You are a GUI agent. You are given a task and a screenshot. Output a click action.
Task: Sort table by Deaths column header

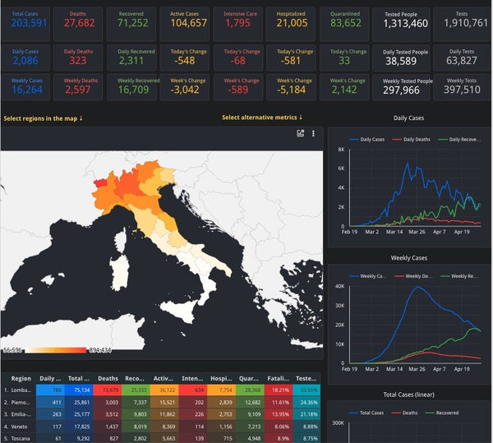tap(108, 379)
